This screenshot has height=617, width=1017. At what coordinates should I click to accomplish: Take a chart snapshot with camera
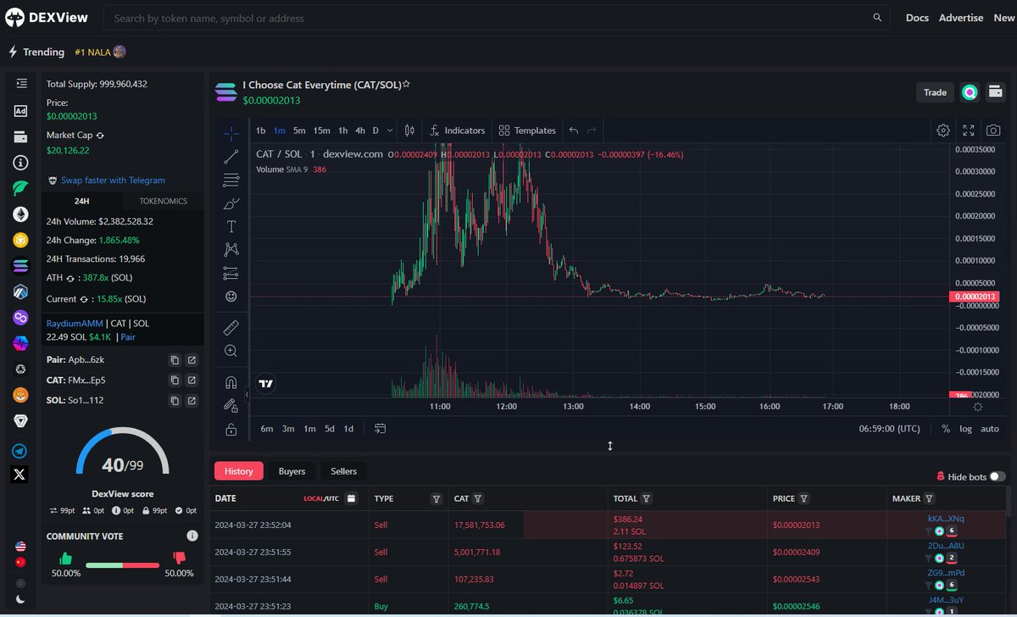pos(993,131)
